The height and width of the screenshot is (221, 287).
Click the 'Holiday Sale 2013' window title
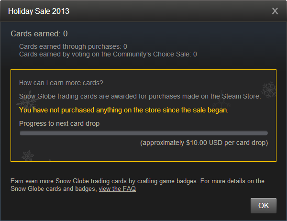click(39, 11)
